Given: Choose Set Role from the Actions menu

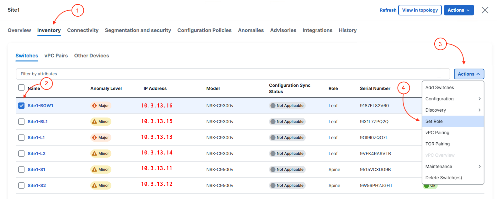Looking at the screenshot, I should click(434, 121).
